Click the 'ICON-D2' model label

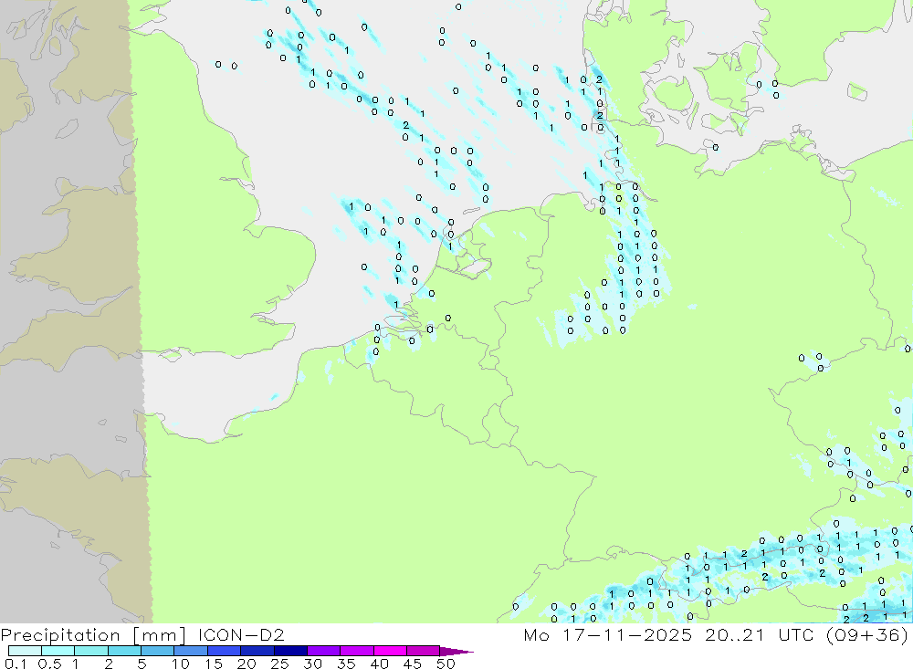coord(241,634)
